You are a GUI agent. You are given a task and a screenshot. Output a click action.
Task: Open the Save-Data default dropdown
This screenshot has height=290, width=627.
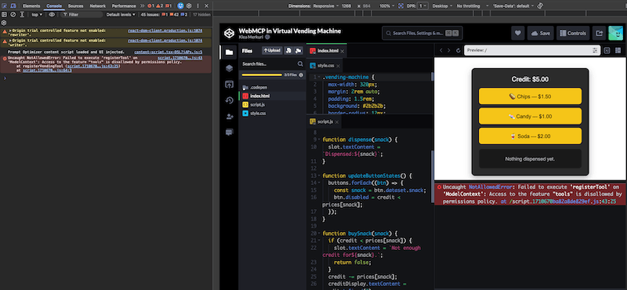pos(513,6)
